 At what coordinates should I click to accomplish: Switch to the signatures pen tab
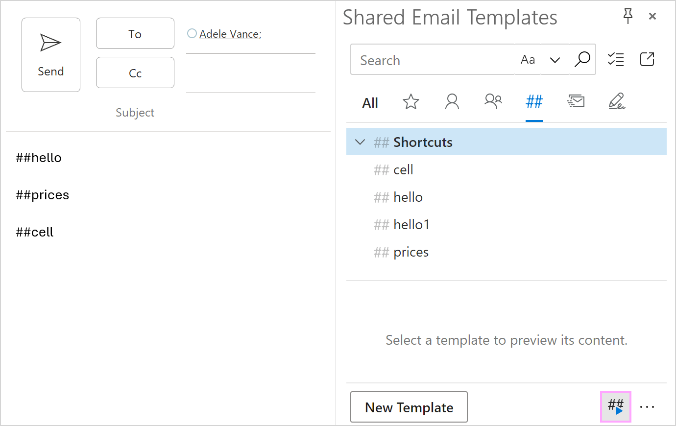[x=617, y=101]
